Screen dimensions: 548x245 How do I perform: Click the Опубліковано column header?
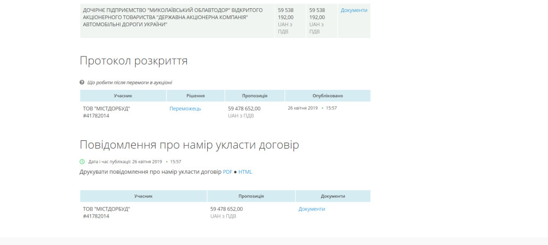328,95
